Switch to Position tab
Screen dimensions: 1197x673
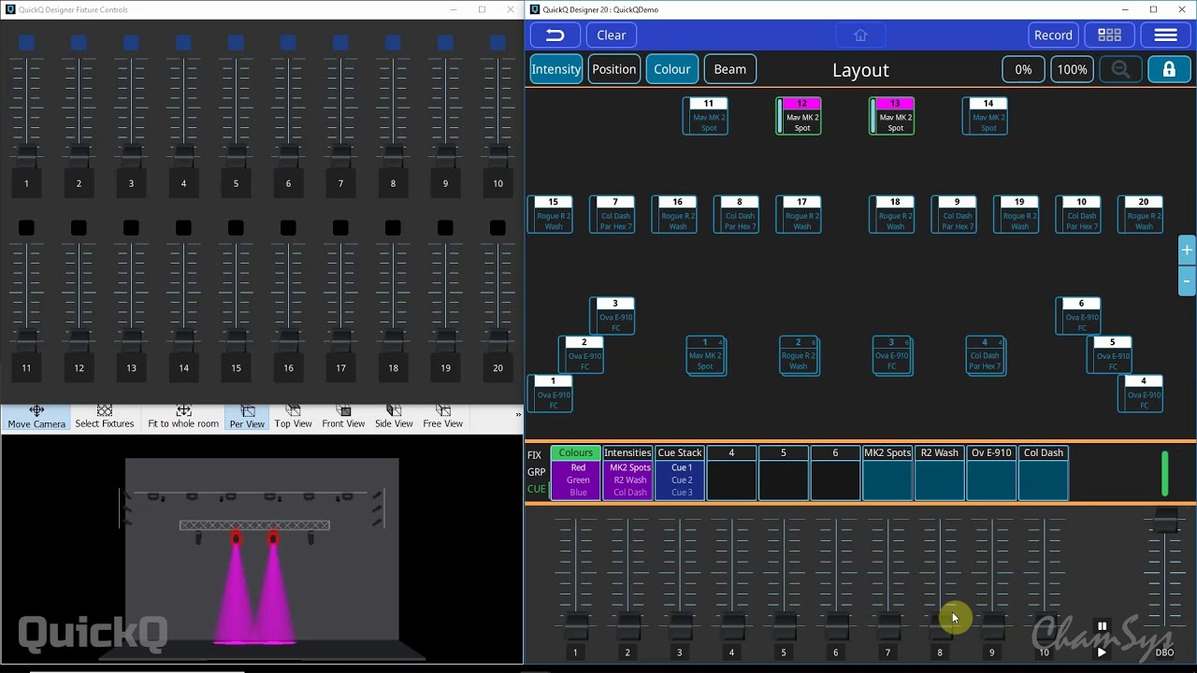[x=613, y=69]
